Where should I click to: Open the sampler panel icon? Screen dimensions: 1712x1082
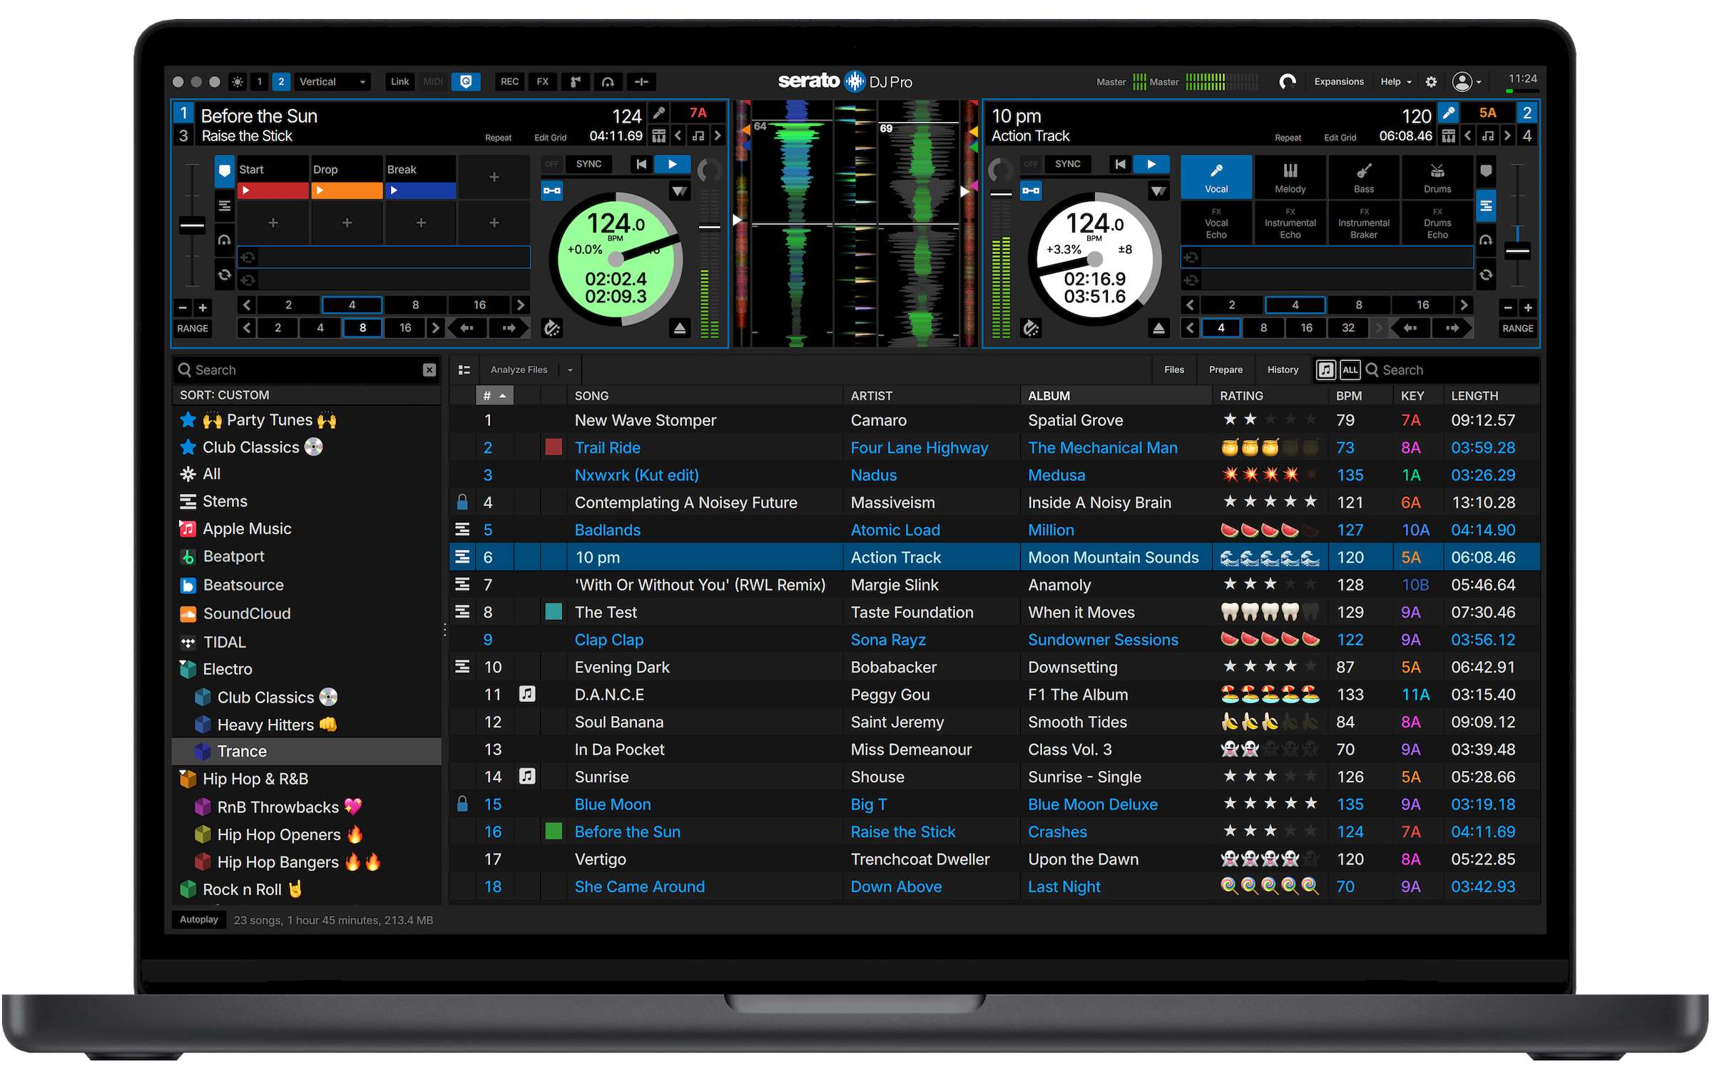[575, 81]
